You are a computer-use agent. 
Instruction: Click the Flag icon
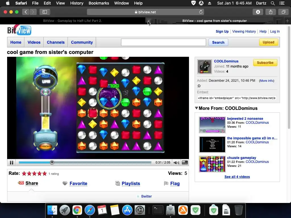[x=166, y=183]
